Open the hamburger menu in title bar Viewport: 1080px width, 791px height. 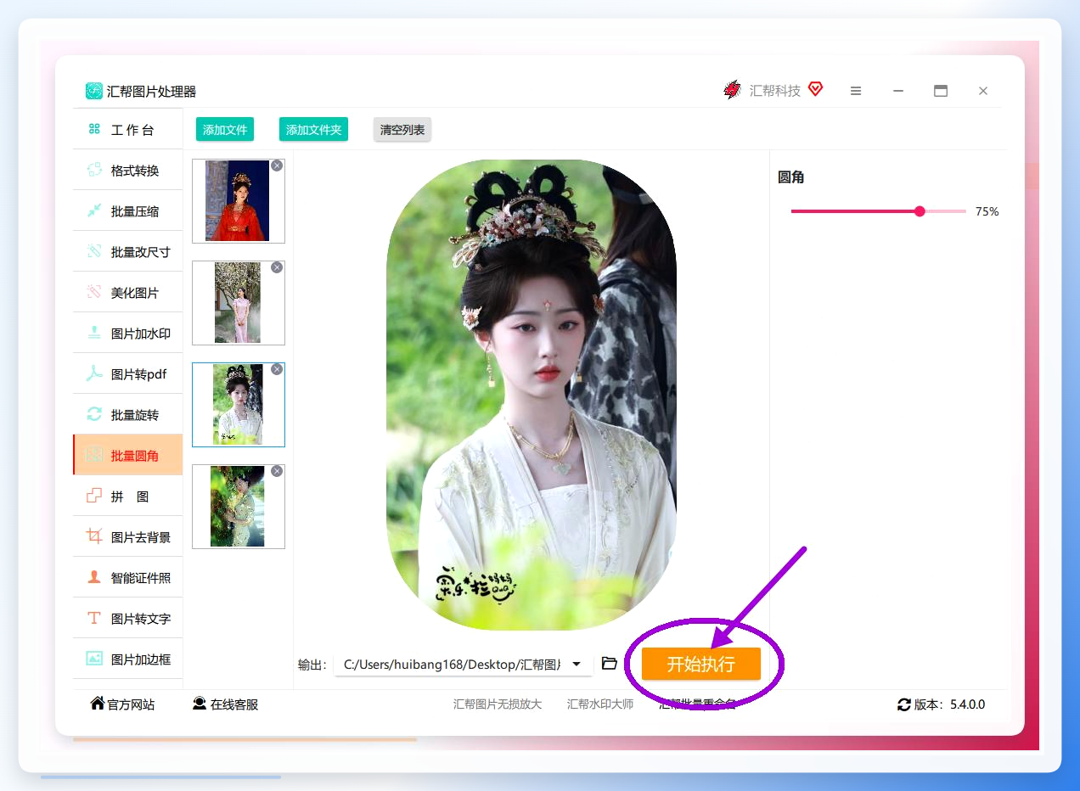856,91
